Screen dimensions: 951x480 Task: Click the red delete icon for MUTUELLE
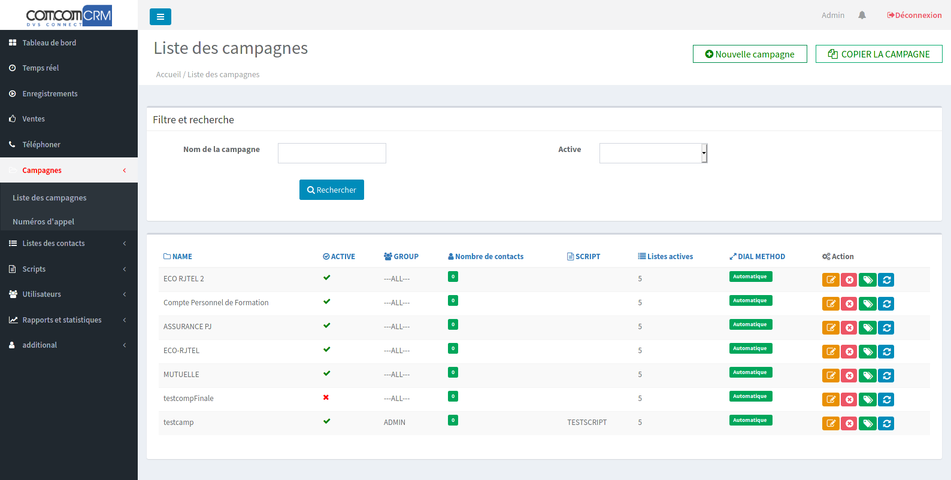pos(849,375)
